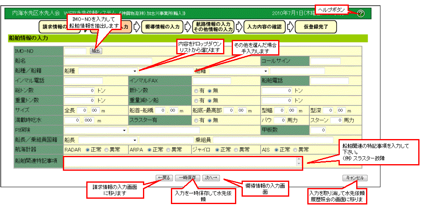Select 有 for 新トン数

(x=196, y=91)
